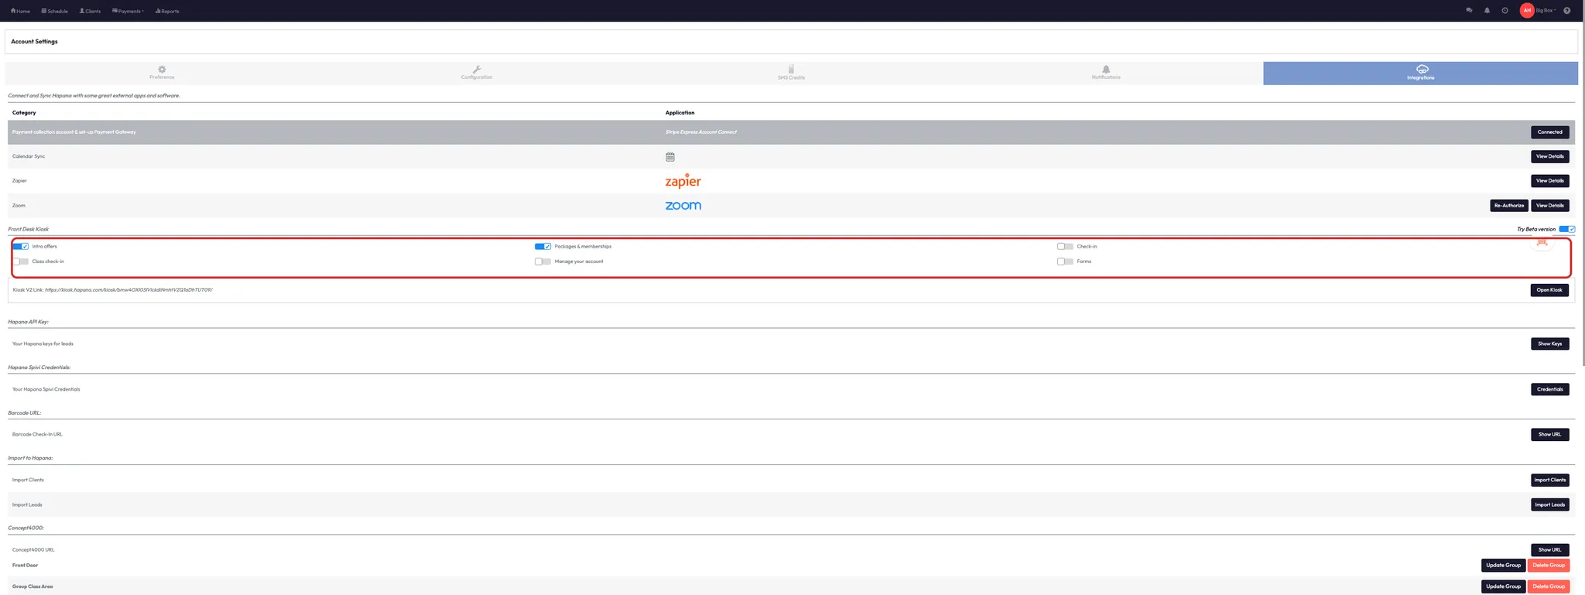
Task: Open Hapana Spivi Credentials button
Action: 1550,389
